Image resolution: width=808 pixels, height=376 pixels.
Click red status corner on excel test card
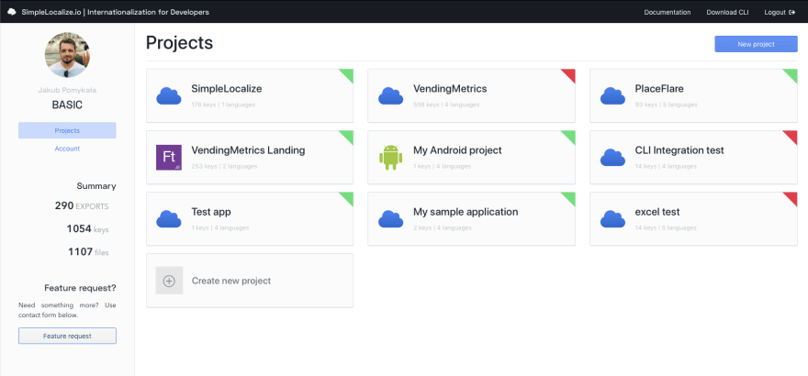coord(792,197)
